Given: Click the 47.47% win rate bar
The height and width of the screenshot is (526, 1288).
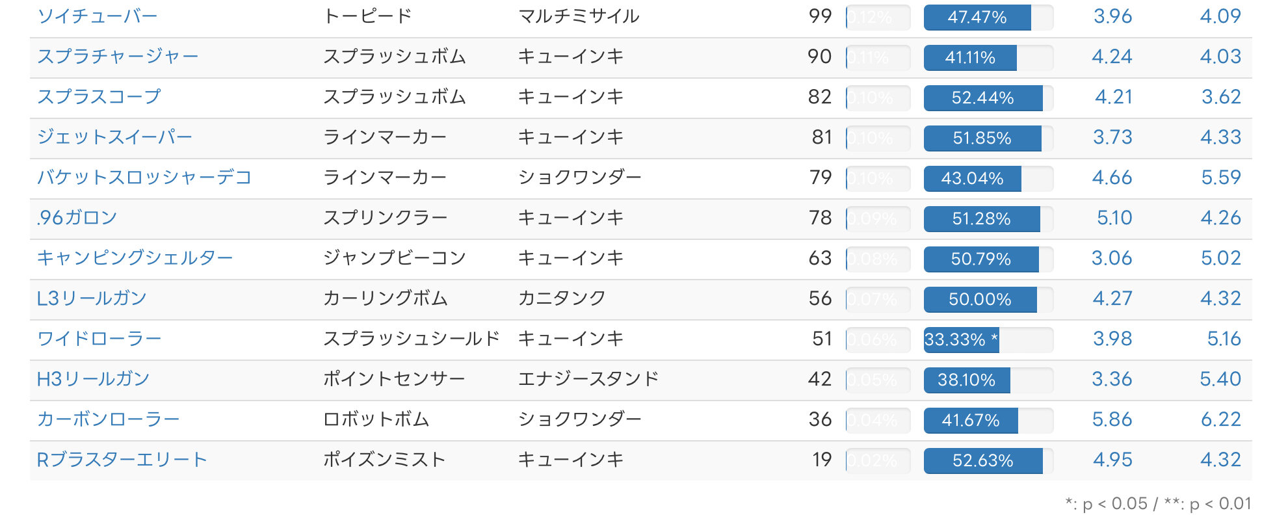Looking at the screenshot, I should pos(988,18).
